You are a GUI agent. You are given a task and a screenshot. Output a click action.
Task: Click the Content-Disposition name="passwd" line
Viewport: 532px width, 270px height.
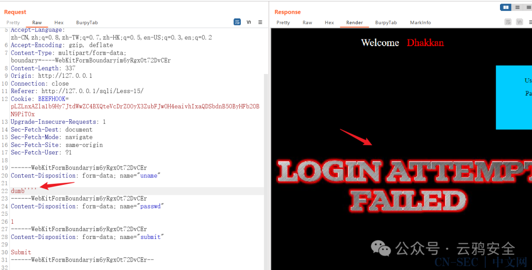pyautogui.click(x=87, y=206)
